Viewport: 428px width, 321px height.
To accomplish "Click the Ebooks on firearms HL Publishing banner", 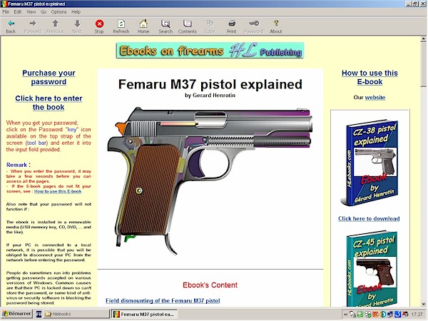I will coord(210,51).
